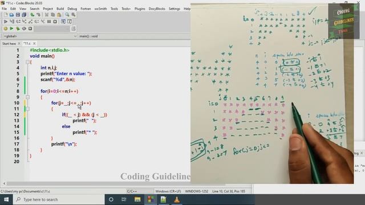Open the Project menu
365x205 pixels.
coord(48,9)
